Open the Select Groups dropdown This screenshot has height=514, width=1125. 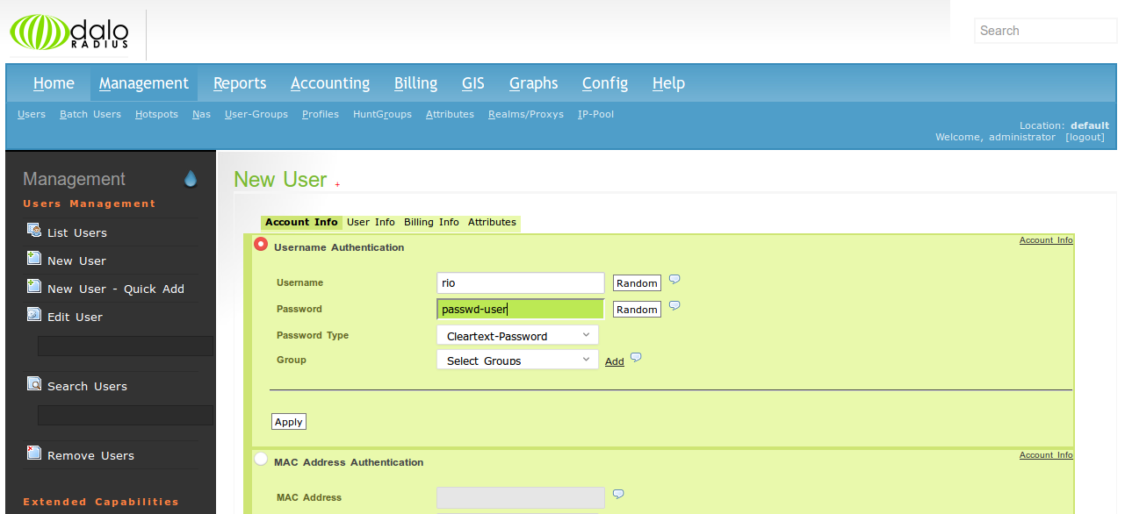pos(516,359)
